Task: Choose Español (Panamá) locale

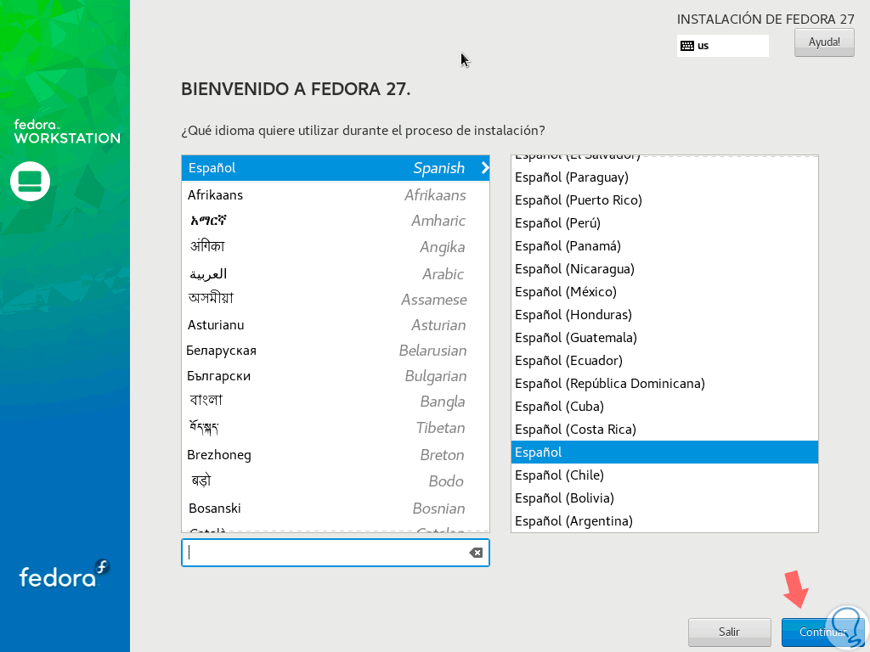Action: point(664,245)
